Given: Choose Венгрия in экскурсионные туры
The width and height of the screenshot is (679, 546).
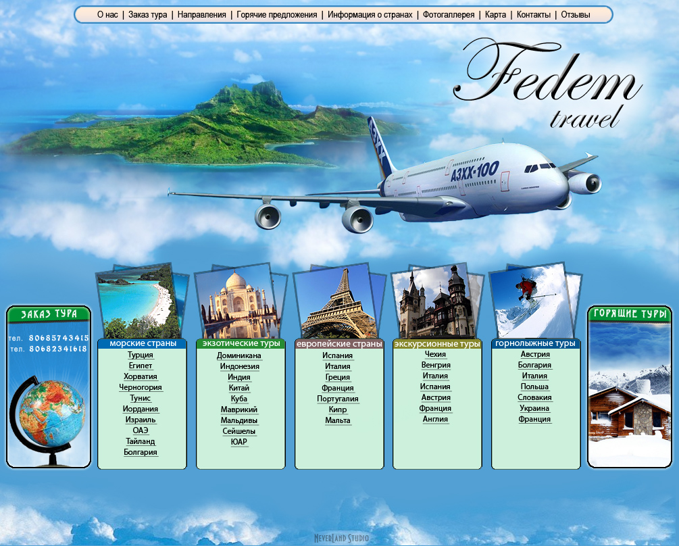Looking at the screenshot, I should (x=436, y=365).
